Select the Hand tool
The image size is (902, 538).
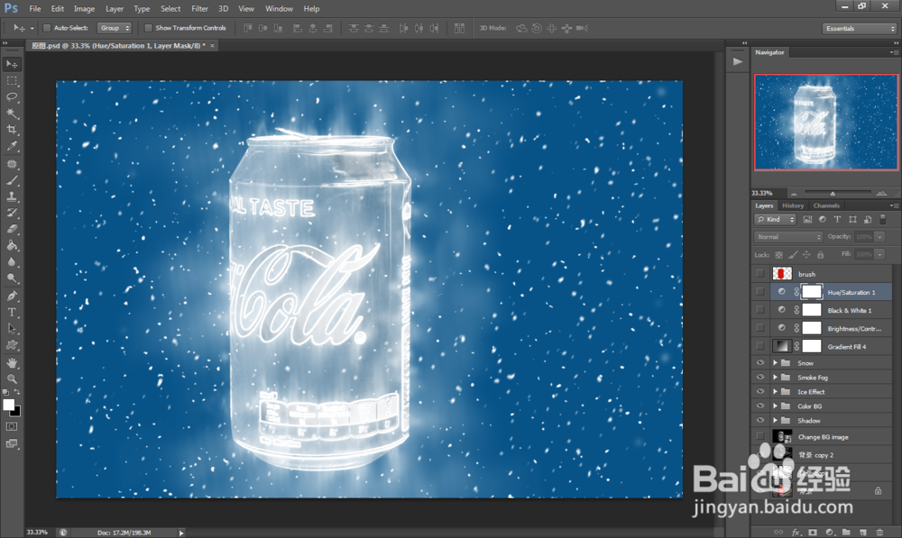12,362
